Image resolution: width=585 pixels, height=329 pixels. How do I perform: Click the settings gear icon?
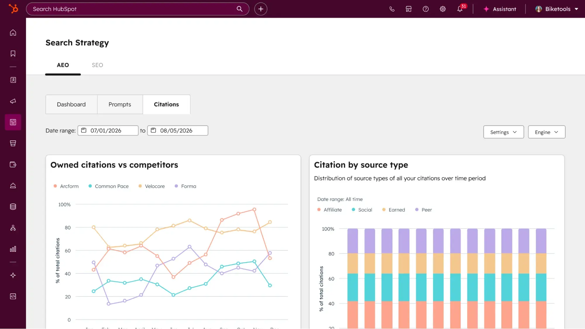click(x=442, y=9)
